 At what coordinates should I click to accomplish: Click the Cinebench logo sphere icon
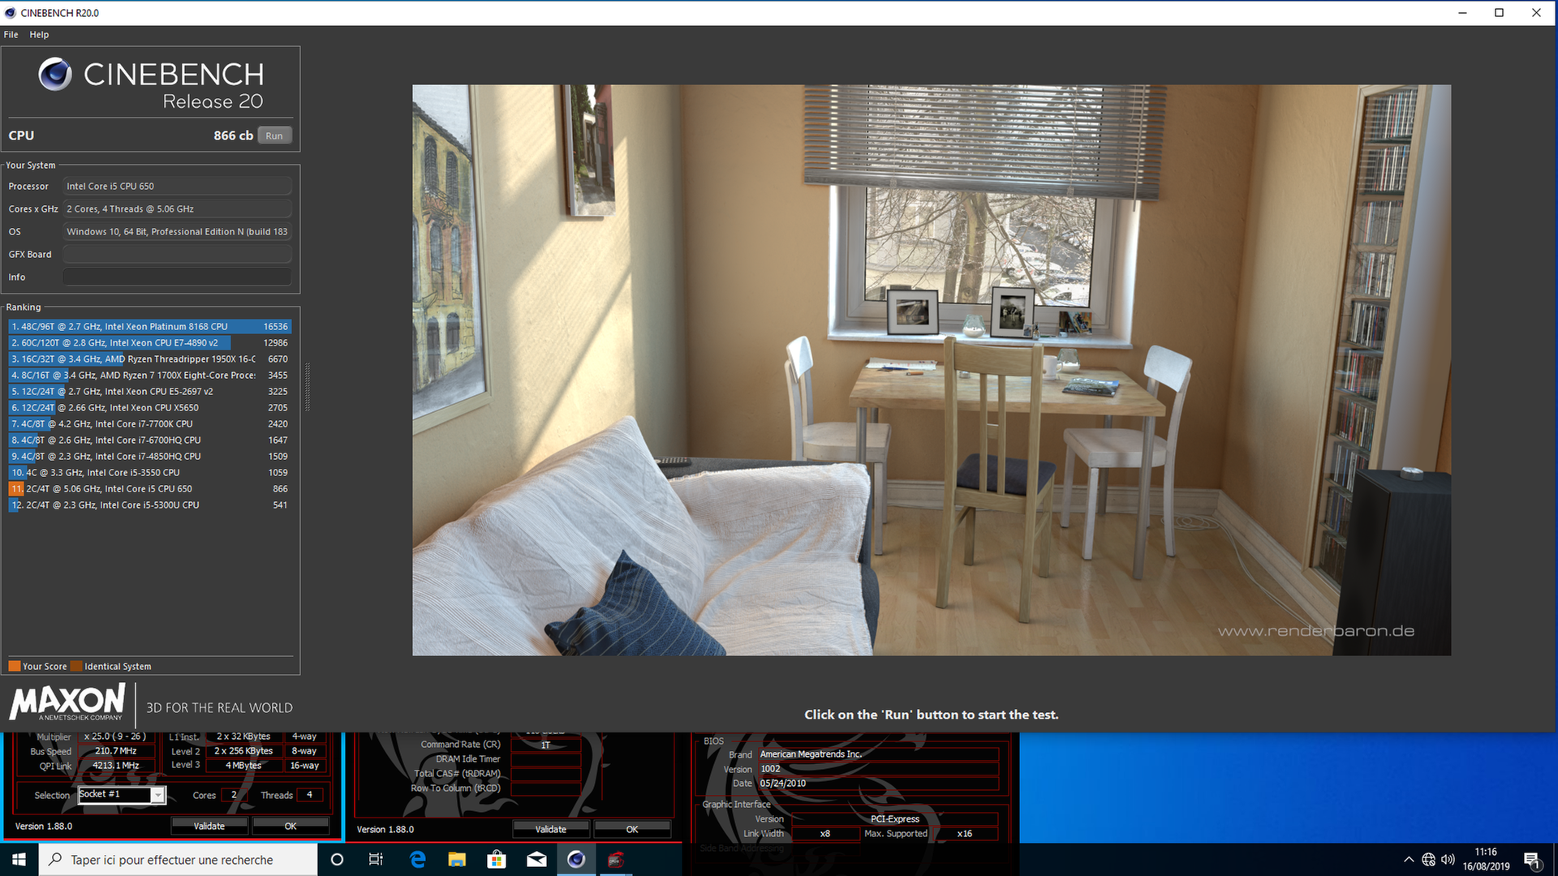[x=55, y=75]
